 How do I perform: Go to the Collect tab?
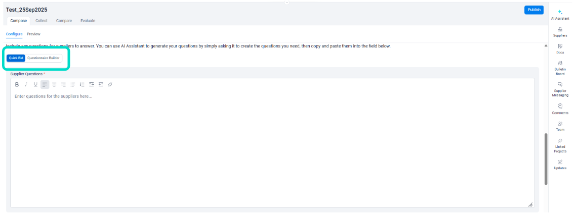[x=42, y=21]
